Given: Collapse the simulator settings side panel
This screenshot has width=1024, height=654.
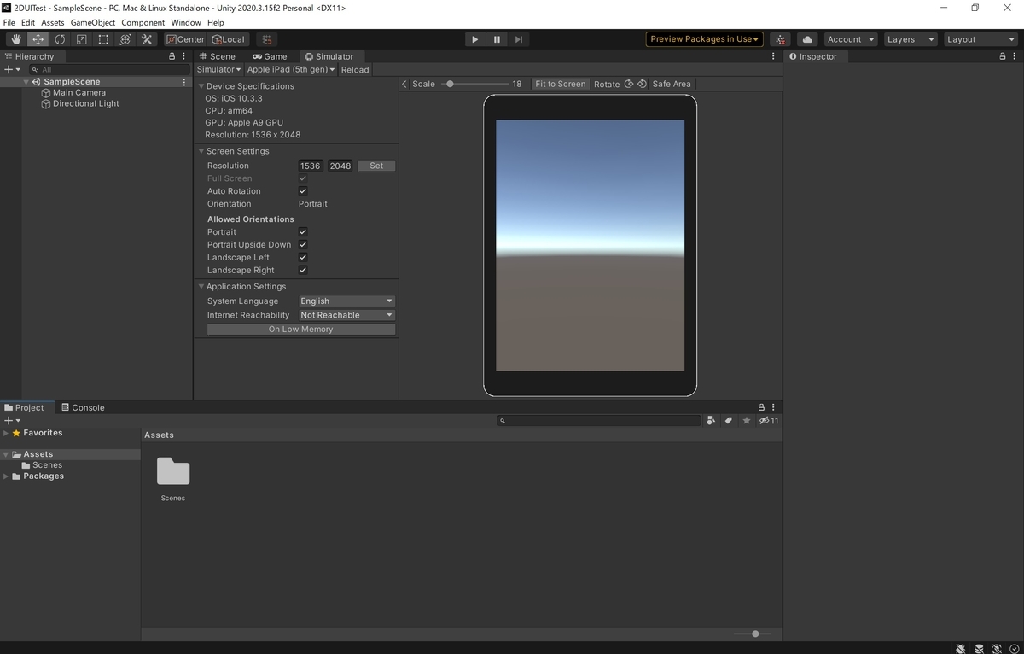Looking at the screenshot, I should tap(404, 84).
